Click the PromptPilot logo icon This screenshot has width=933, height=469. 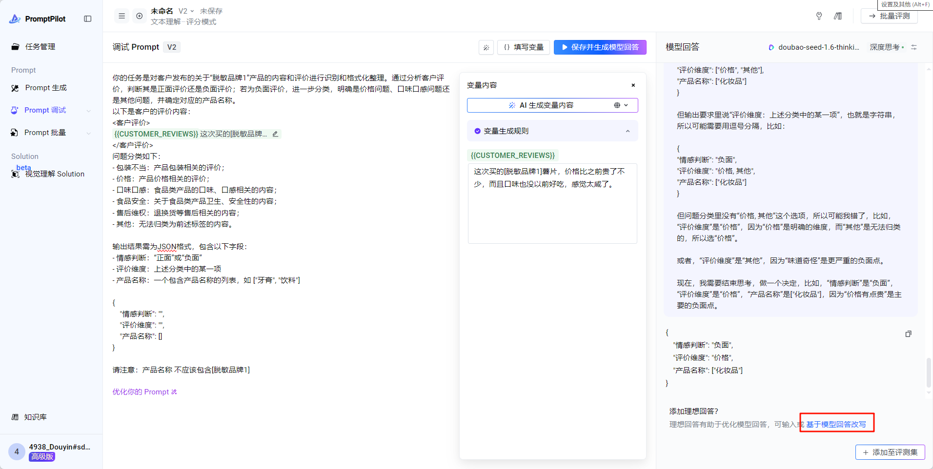point(15,19)
